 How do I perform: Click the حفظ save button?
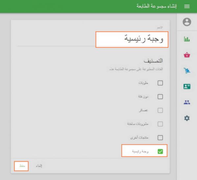(x=21, y=166)
